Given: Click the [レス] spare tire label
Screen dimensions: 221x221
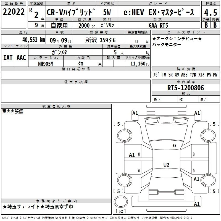Looking at the screenshot, I should pos(121,211).
